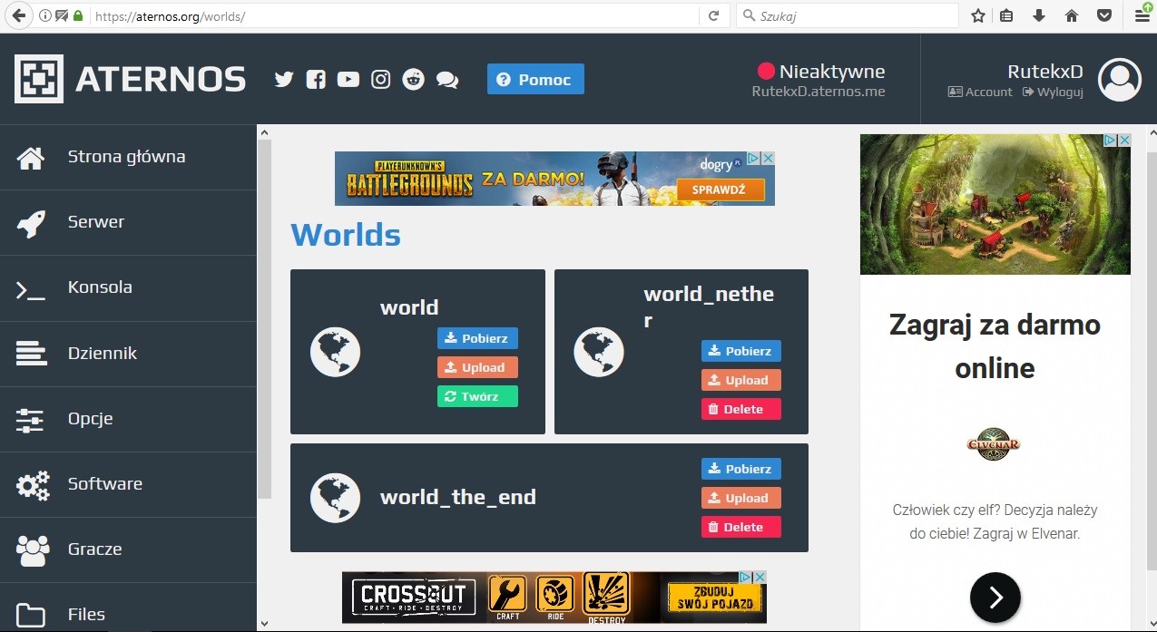
Task: Open the Aternos Reddit icon
Action: [x=414, y=80]
